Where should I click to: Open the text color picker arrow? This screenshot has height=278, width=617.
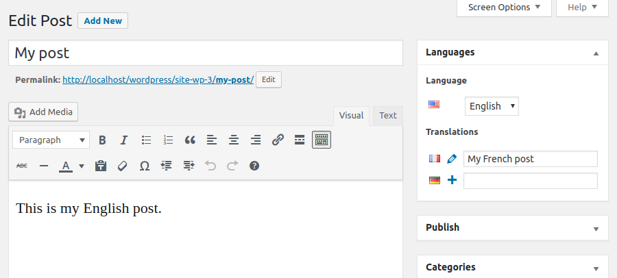[82, 166]
